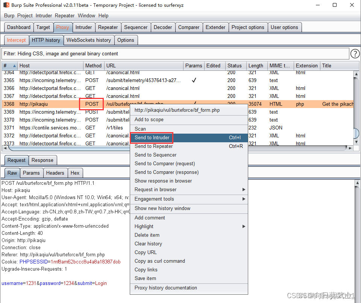The width and height of the screenshot is (361, 303).
Task: Choose Send to Sequencer
Action: (189, 155)
